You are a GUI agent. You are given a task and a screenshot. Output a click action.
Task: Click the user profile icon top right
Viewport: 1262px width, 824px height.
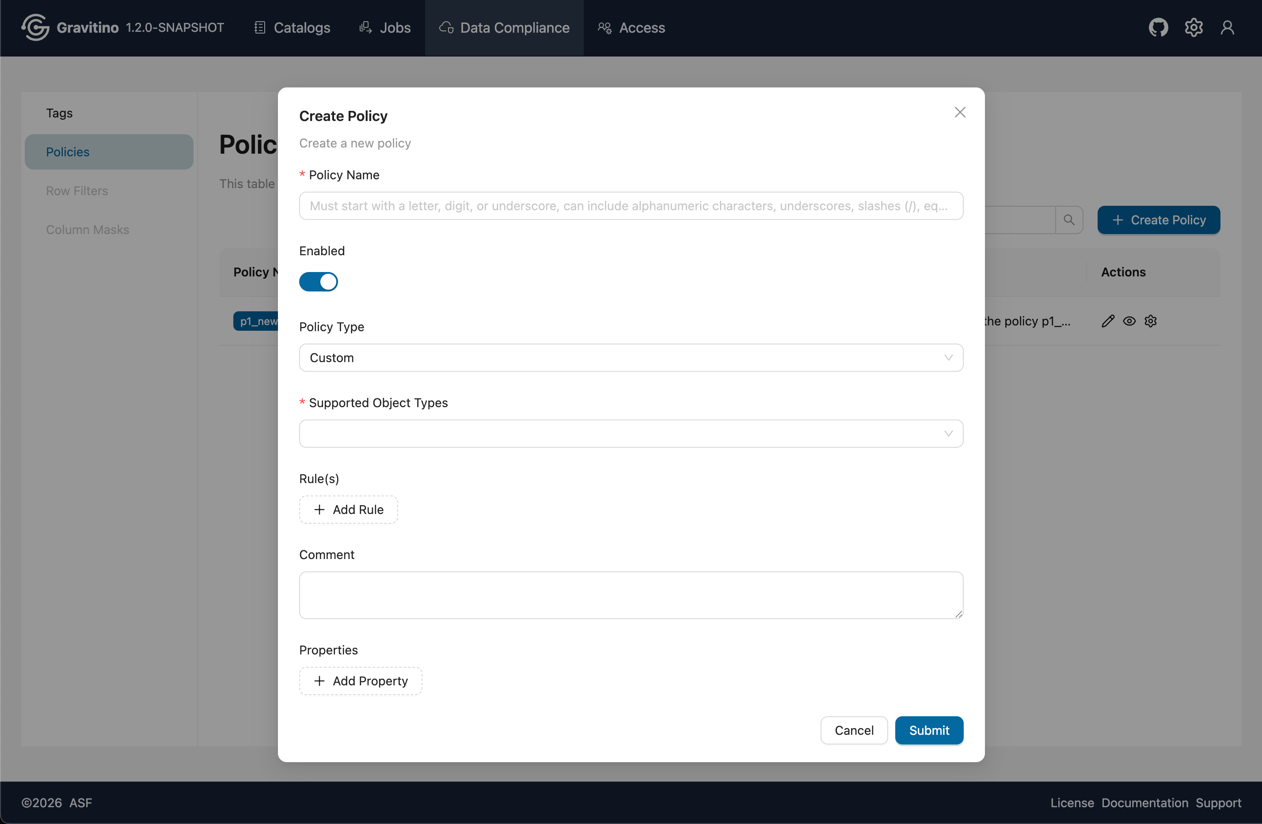pyautogui.click(x=1228, y=27)
